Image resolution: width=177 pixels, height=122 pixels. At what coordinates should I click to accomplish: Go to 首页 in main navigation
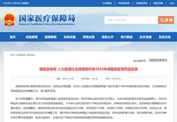pos(13,37)
